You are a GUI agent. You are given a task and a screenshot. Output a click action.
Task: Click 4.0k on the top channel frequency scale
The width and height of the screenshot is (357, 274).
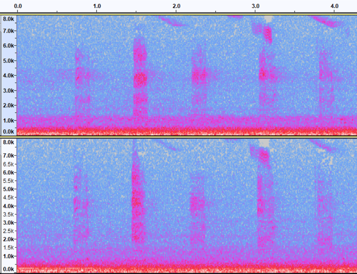[x=9, y=75]
